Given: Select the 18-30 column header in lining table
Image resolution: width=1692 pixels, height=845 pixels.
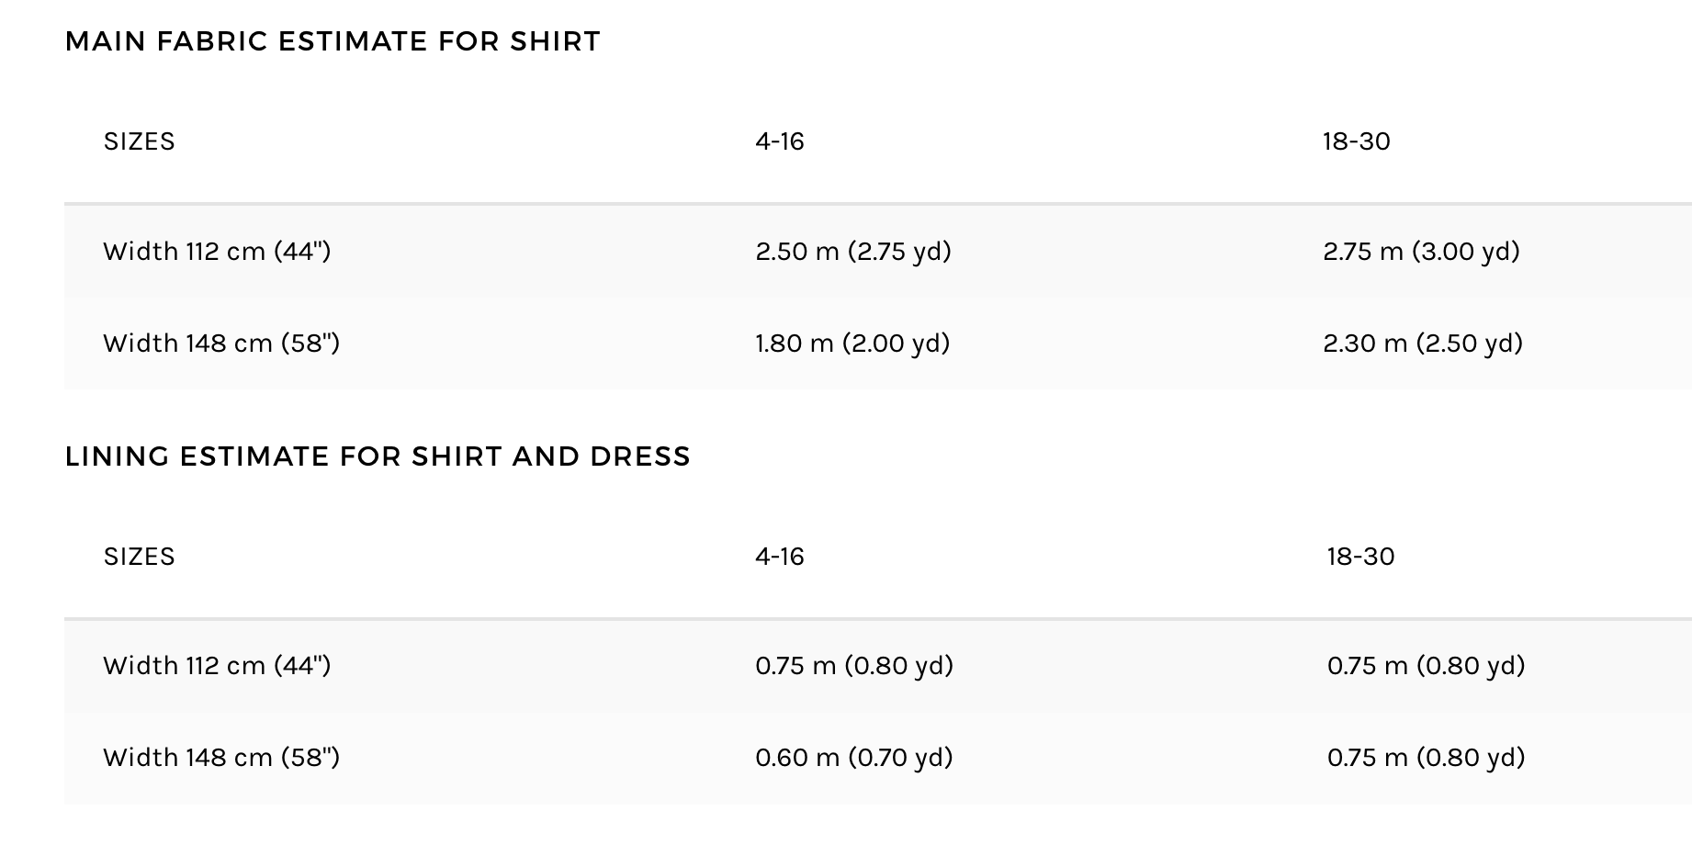Looking at the screenshot, I should (1360, 557).
